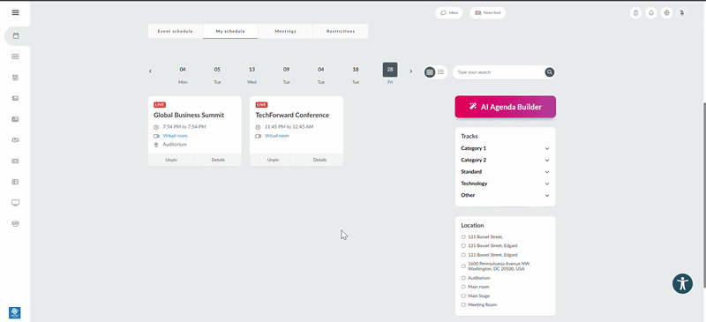Image resolution: width=706 pixels, height=322 pixels.
Task: Open the monitor screen icon in the sidebar
Action: pyautogui.click(x=15, y=203)
